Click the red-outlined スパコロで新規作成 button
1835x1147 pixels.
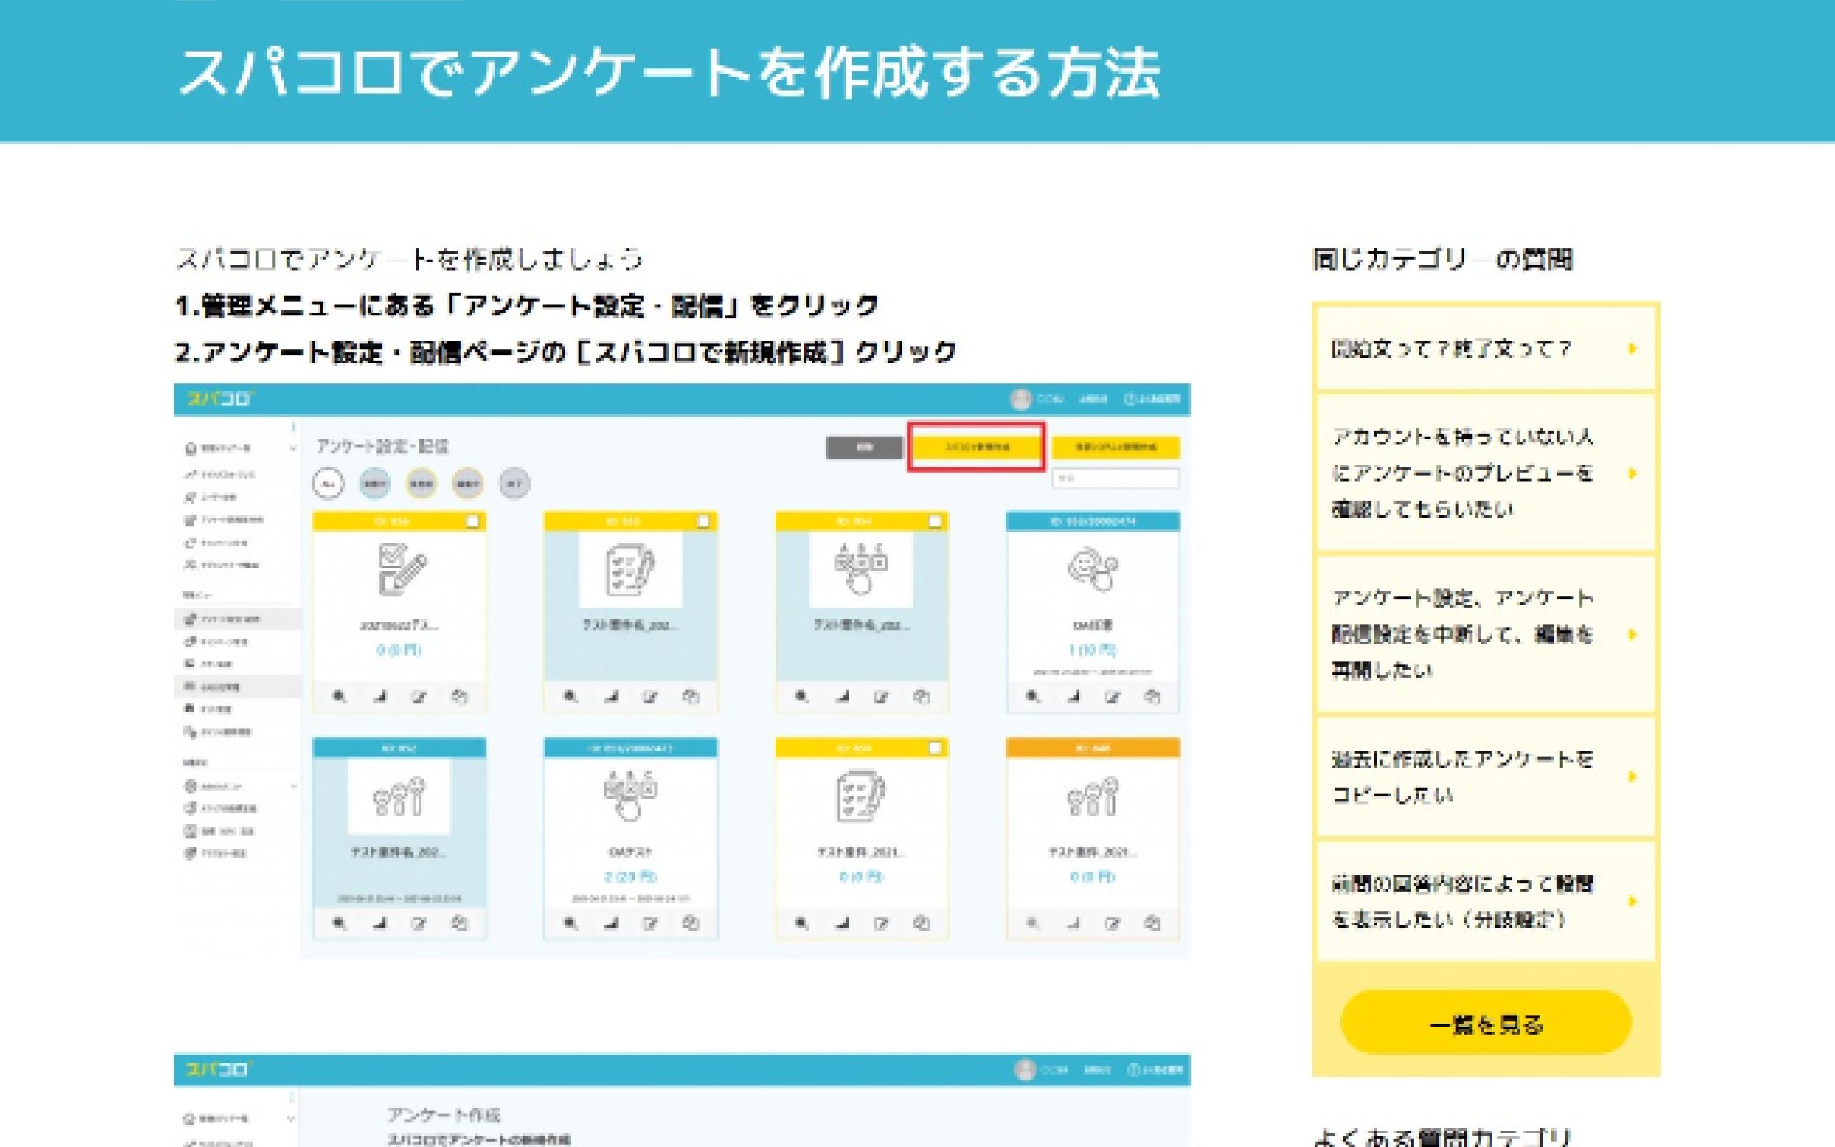click(x=976, y=447)
